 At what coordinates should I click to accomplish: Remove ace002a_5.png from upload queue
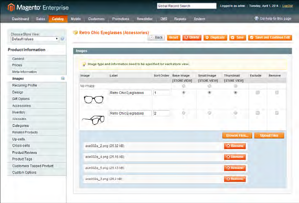coord(235,168)
